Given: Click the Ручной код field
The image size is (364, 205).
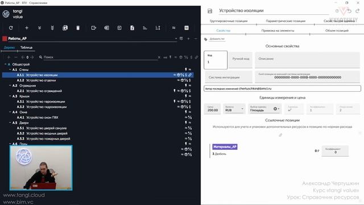Looking at the screenshot, I should 241,60.
